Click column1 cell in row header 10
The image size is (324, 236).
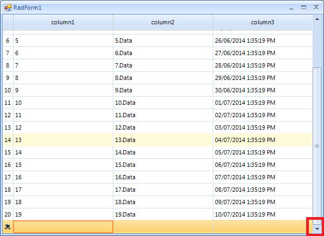pos(63,90)
